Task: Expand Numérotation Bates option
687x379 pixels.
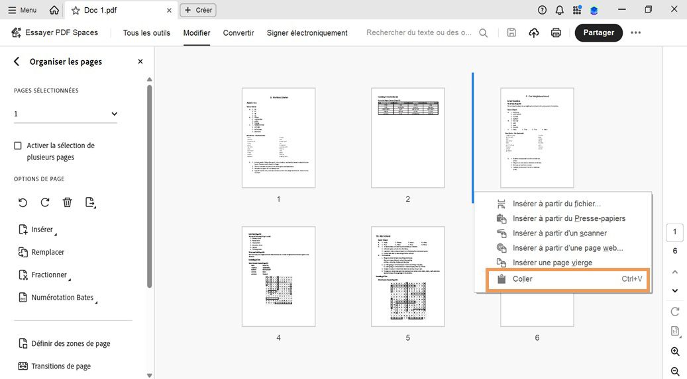Action: [x=58, y=298]
